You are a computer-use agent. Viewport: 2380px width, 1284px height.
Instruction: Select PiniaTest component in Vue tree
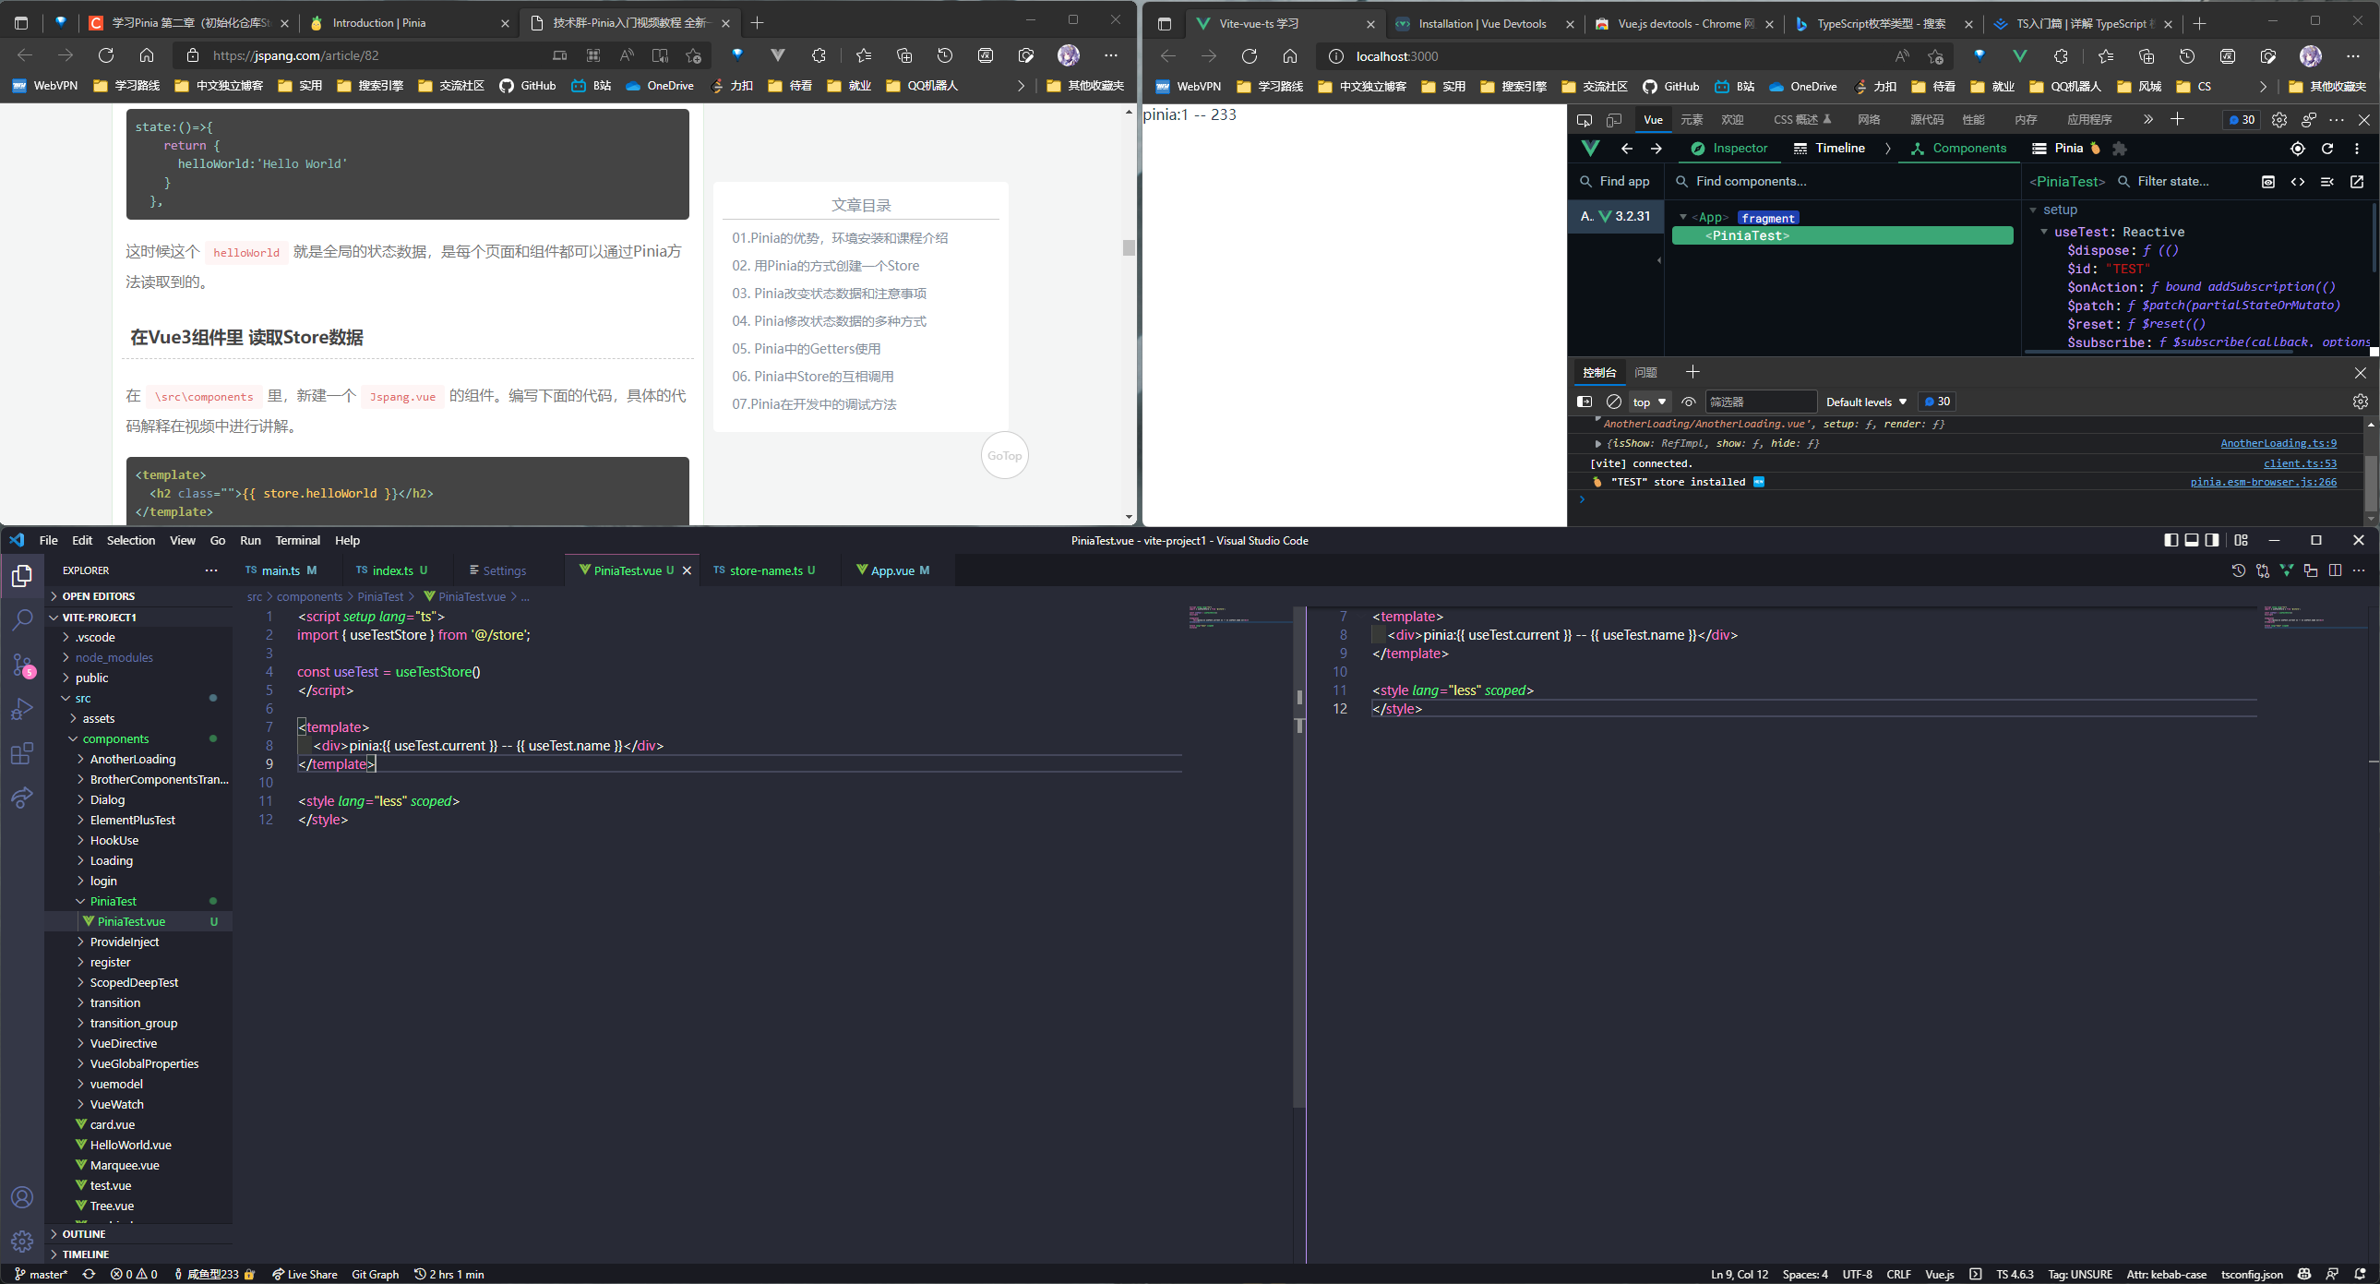click(1841, 235)
